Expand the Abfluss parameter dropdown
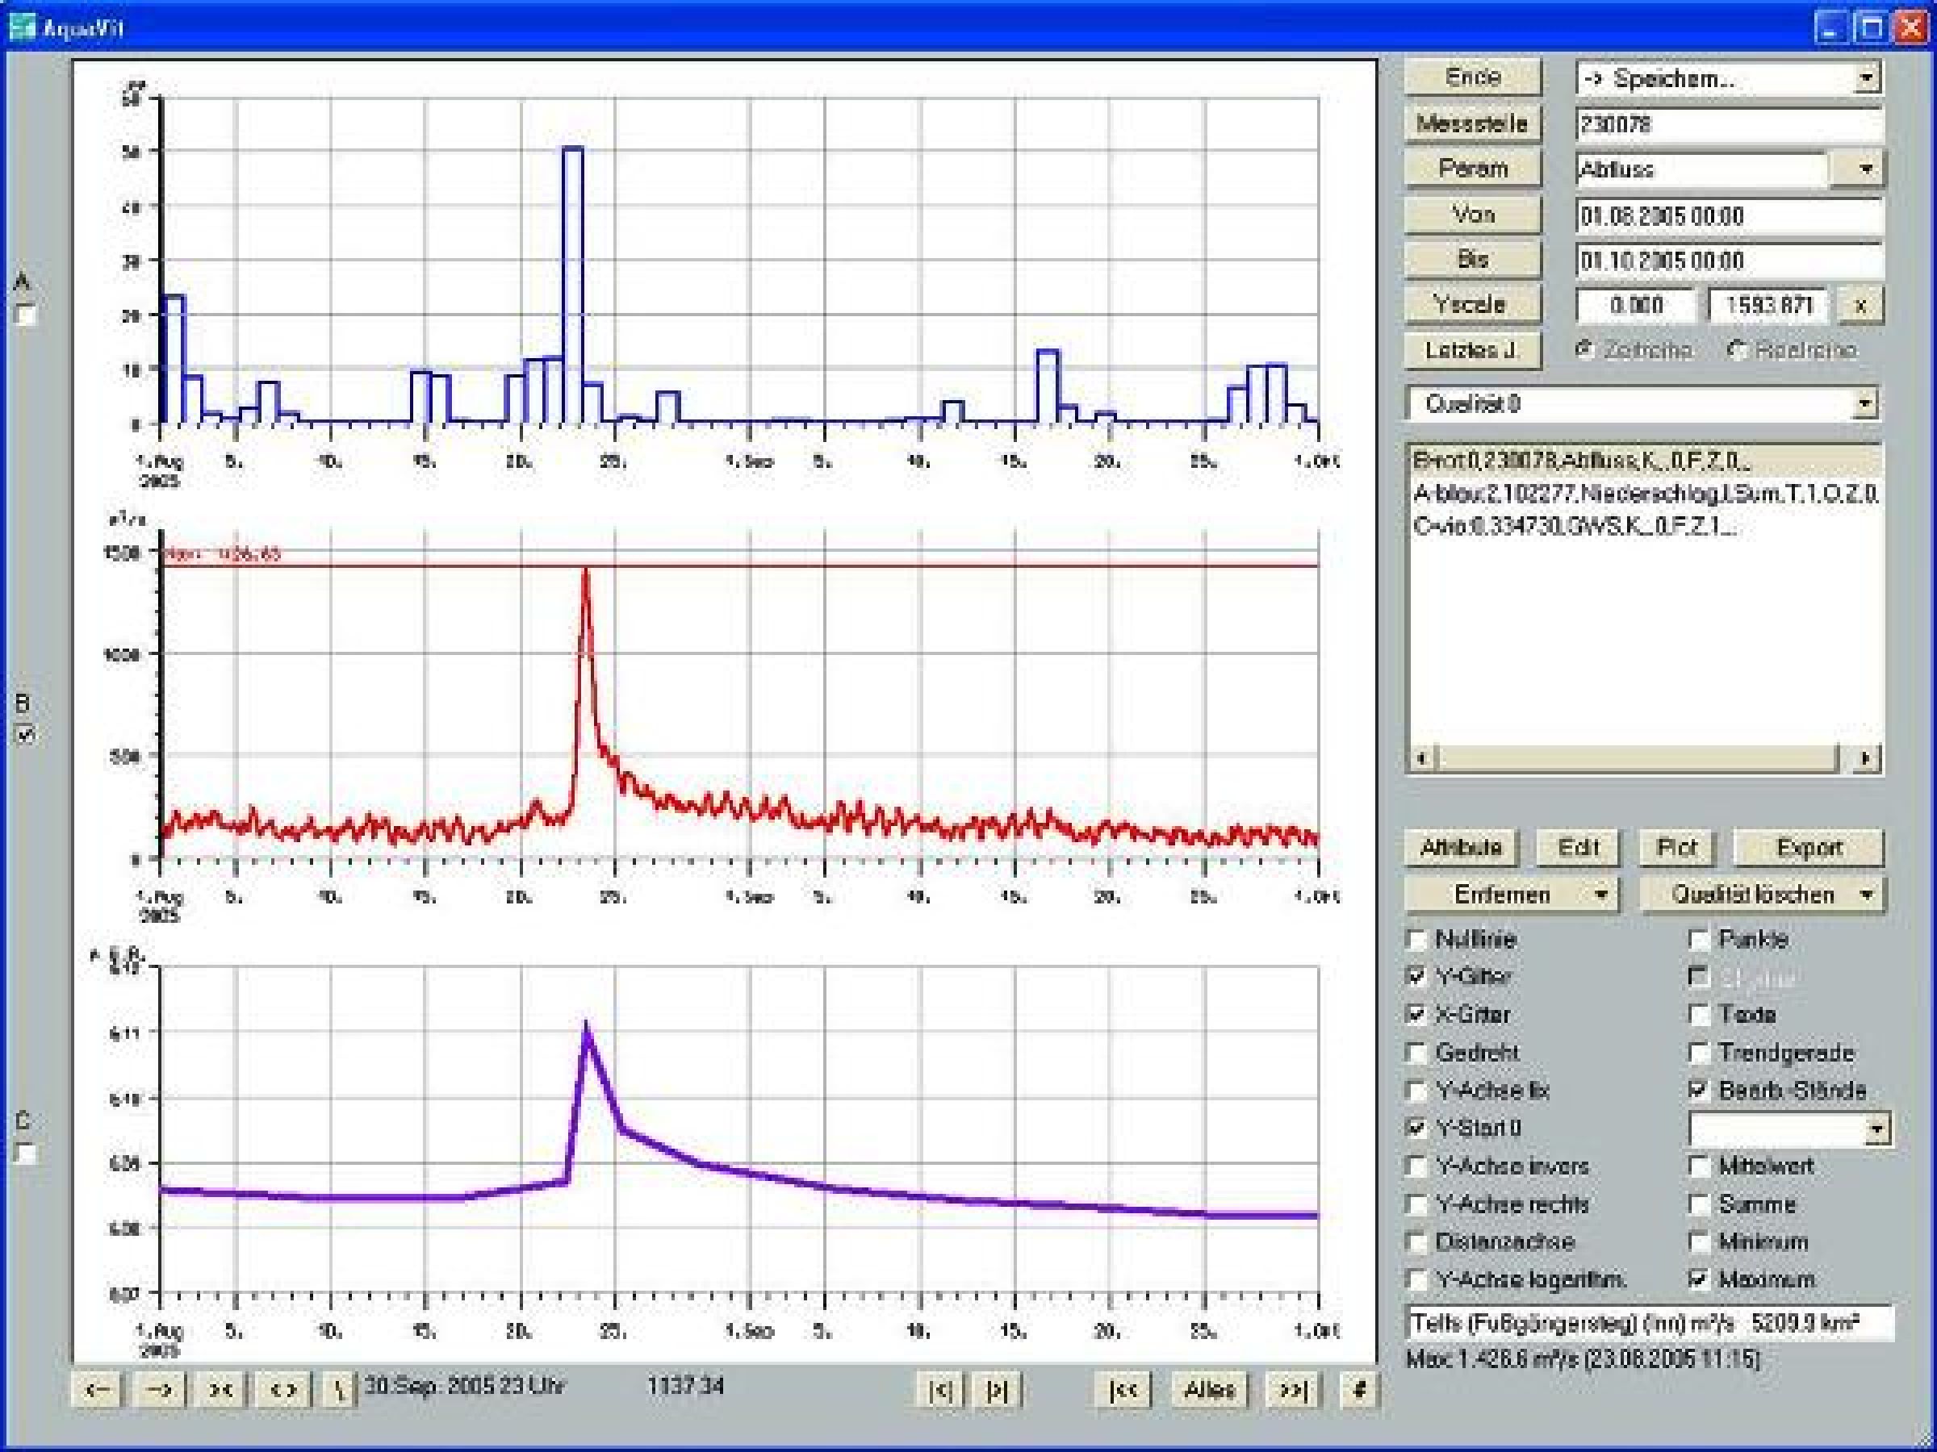This screenshot has width=1937, height=1452. pyautogui.click(x=1866, y=169)
